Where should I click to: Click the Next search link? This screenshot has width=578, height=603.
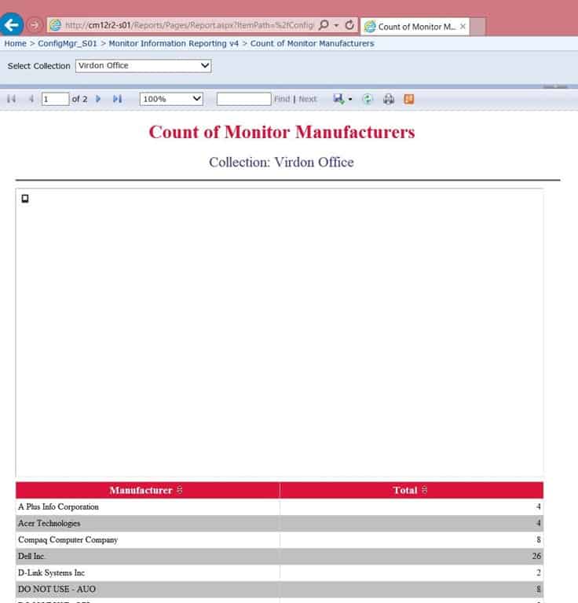coord(308,99)
